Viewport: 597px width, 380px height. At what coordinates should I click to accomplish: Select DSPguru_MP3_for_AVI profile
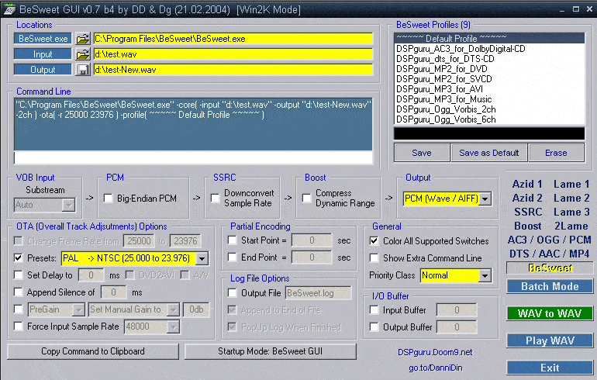pos(489,89)
